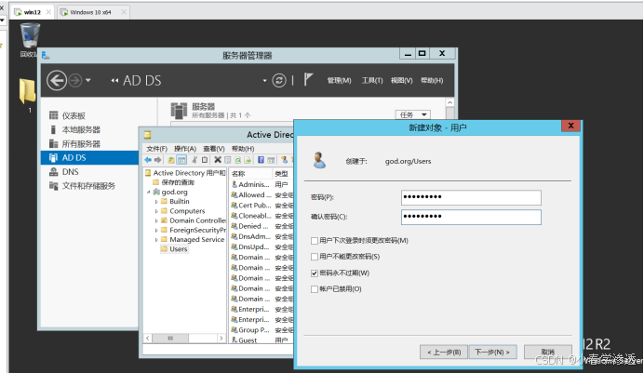Viewport: 644px width, 373px height.
Task: Click action pane icon after help icon
Action: (271, 160)
